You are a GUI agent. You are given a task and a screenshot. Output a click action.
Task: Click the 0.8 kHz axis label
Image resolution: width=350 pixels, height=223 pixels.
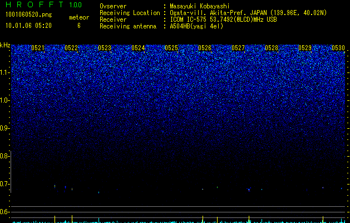pos(4,156)
